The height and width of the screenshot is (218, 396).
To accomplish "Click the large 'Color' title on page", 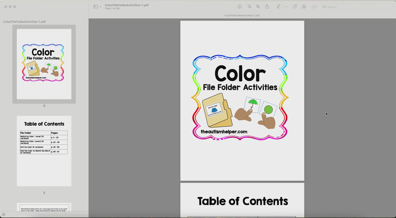I will pos(240,74).
